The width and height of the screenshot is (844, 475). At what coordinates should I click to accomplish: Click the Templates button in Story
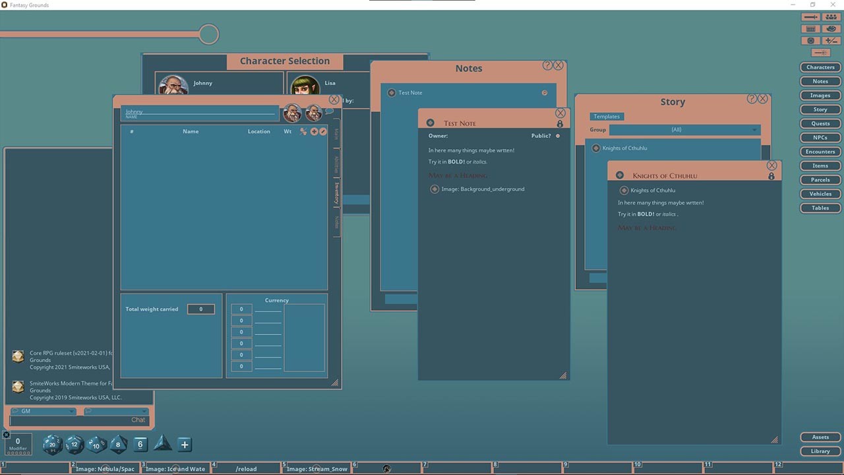tap(607, 117)
